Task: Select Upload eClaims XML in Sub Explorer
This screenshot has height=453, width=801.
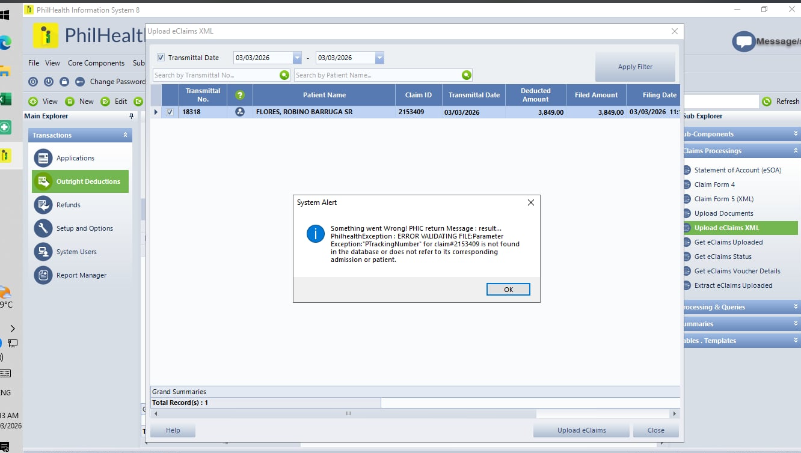Action: [740, 228]
